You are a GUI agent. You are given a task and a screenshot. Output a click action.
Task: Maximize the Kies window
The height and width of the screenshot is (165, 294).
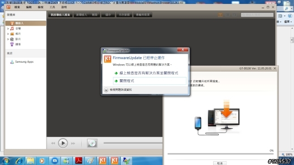click(x=268, y=7)
